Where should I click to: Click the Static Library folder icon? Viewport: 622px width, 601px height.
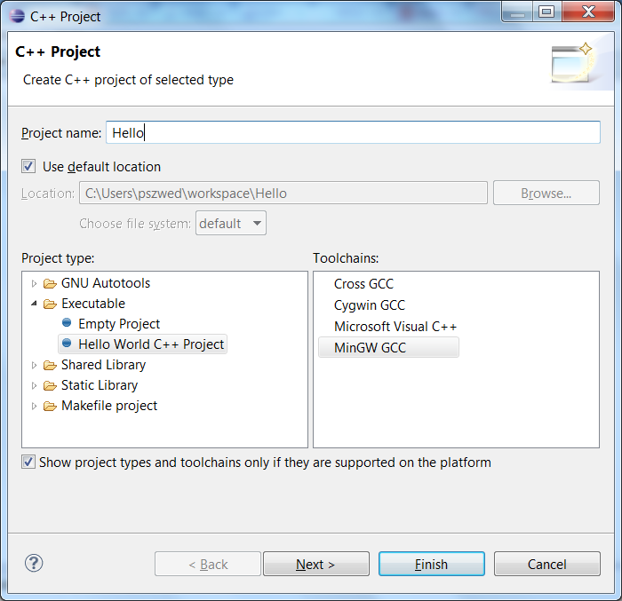point(50,386)
